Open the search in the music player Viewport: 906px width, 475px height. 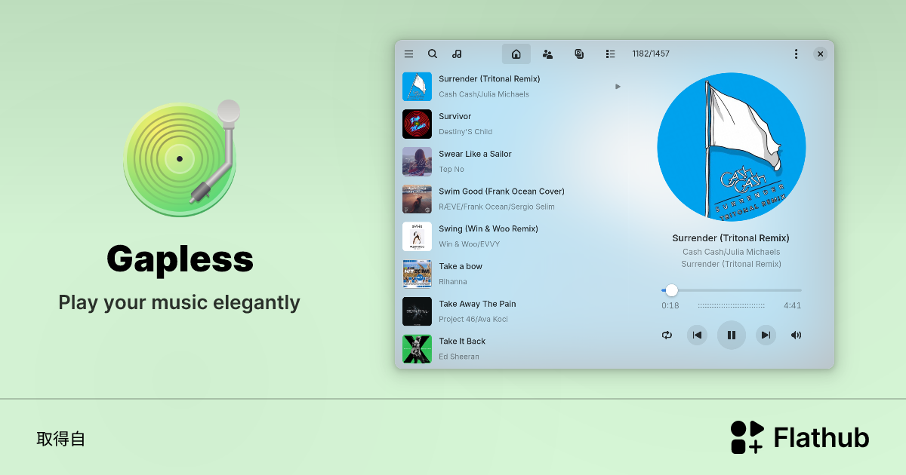click(x=433, y=54)
